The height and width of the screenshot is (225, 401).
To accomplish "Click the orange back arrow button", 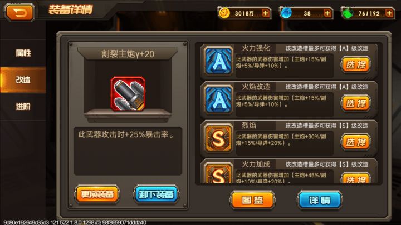I will (19, 12).
